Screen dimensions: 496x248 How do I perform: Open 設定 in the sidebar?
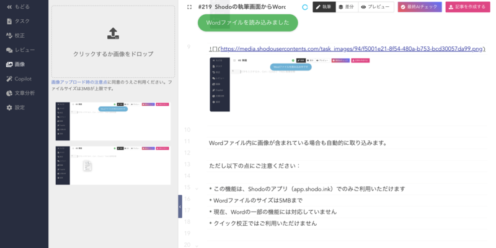coord(16,108)
